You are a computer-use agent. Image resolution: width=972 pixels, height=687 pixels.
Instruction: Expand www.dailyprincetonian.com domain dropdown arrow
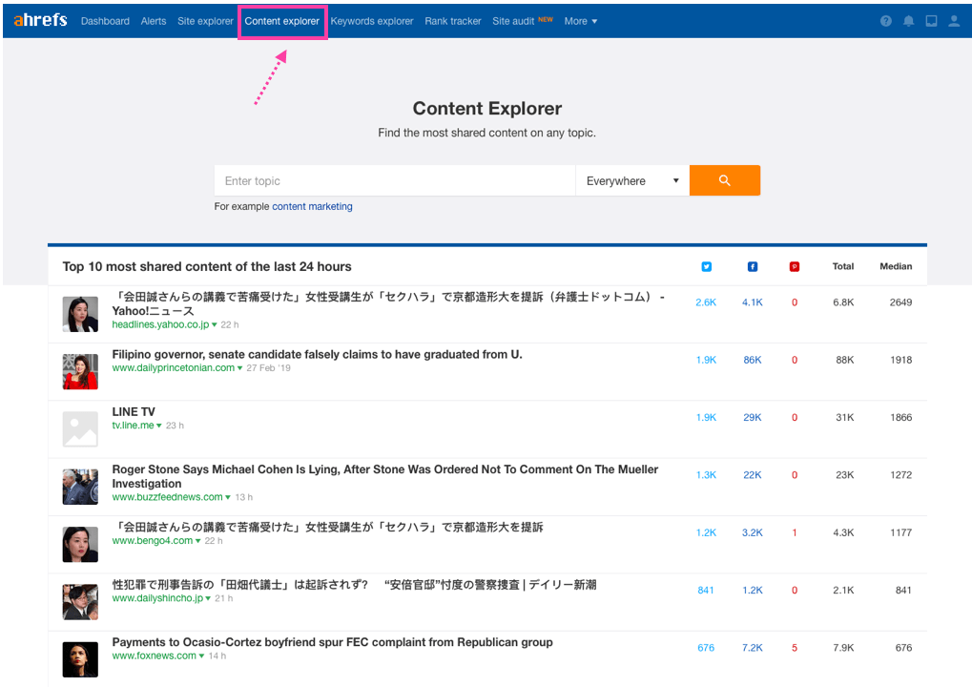tap(240, 368)
